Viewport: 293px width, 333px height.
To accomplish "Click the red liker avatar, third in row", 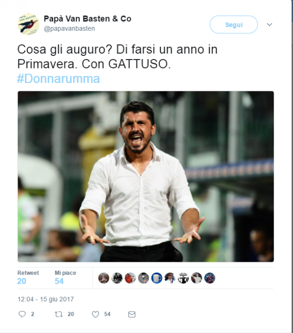I will [x=130, y=278].
